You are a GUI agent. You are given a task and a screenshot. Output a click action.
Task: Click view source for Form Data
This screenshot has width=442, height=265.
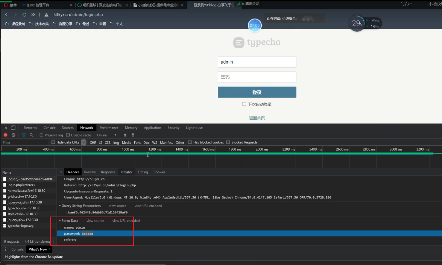tap(95, 221)
